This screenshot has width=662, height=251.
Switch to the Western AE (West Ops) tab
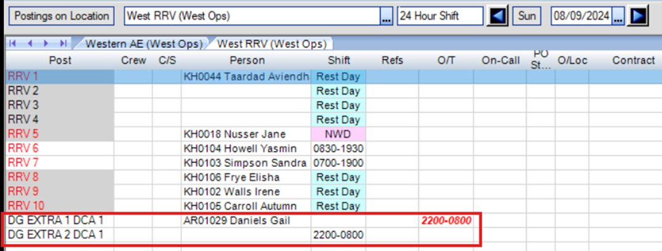point(143,44)
